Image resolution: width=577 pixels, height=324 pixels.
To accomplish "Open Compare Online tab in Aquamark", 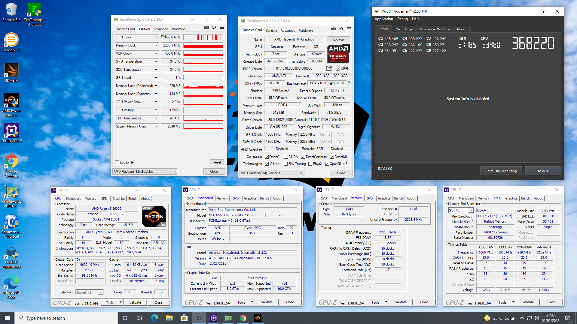I will (435, 29).
